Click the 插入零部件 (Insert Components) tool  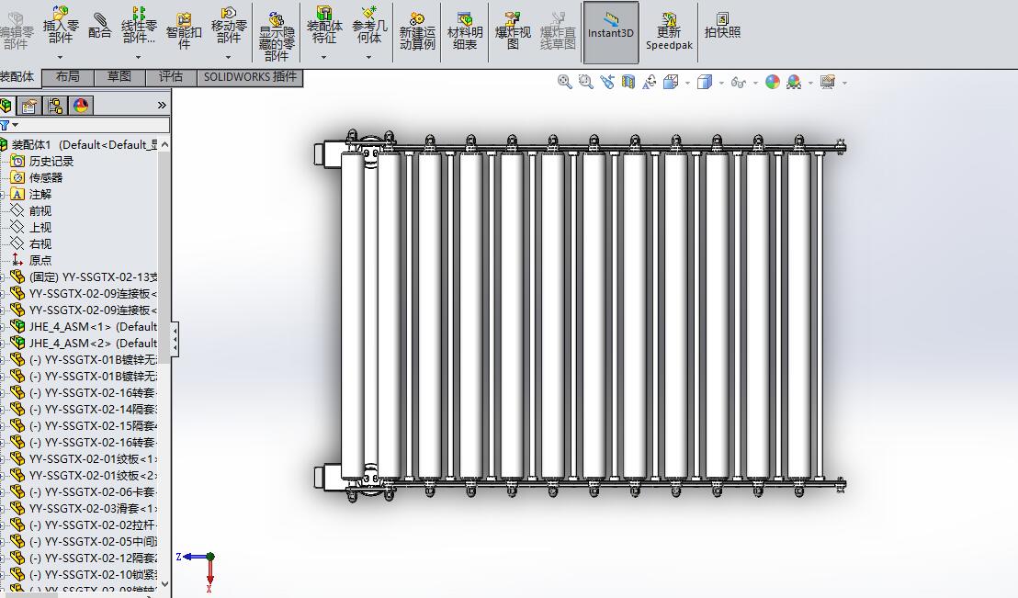61,26
